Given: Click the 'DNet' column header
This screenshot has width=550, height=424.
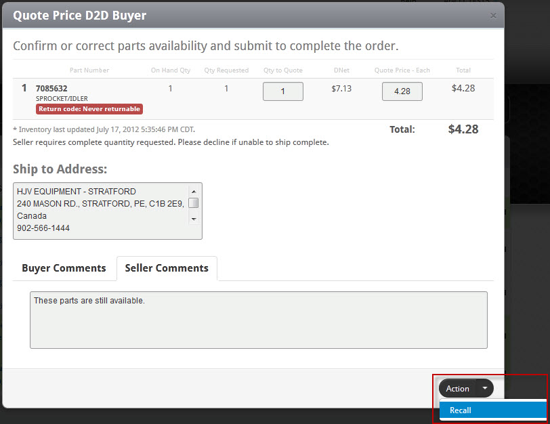Looking at the screenshot, I should [x=341, y=70].
